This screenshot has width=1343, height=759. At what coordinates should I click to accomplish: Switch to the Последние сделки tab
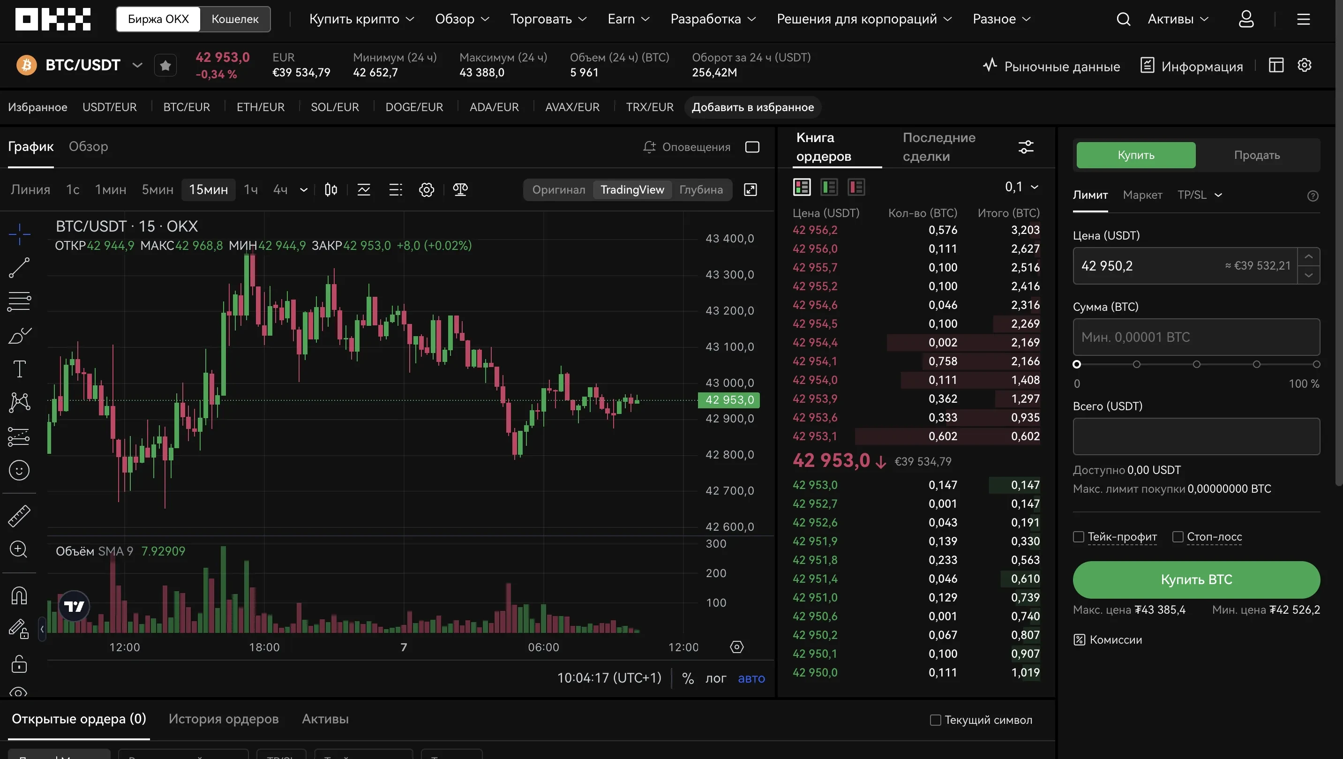pos(939,147)
